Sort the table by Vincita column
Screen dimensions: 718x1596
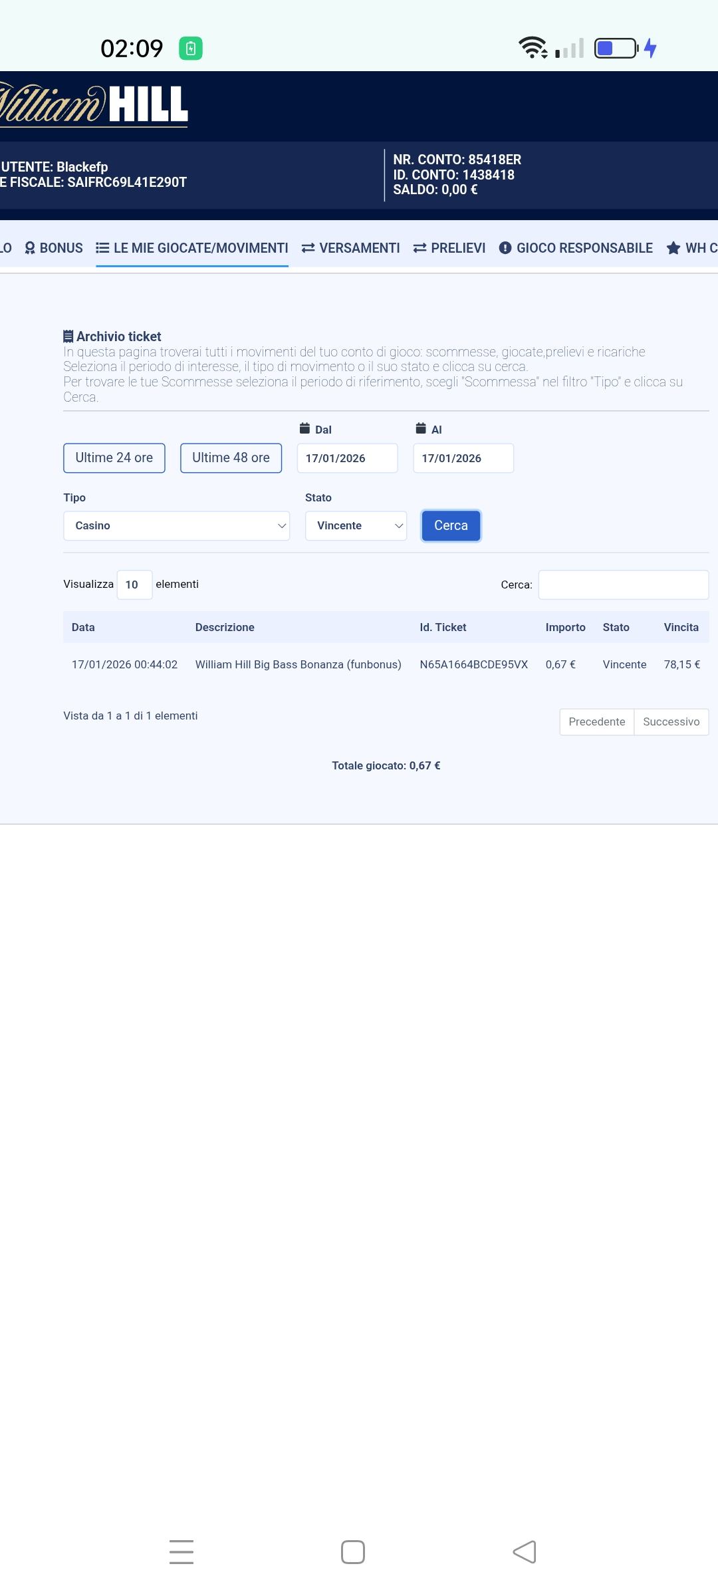point(681,627)
